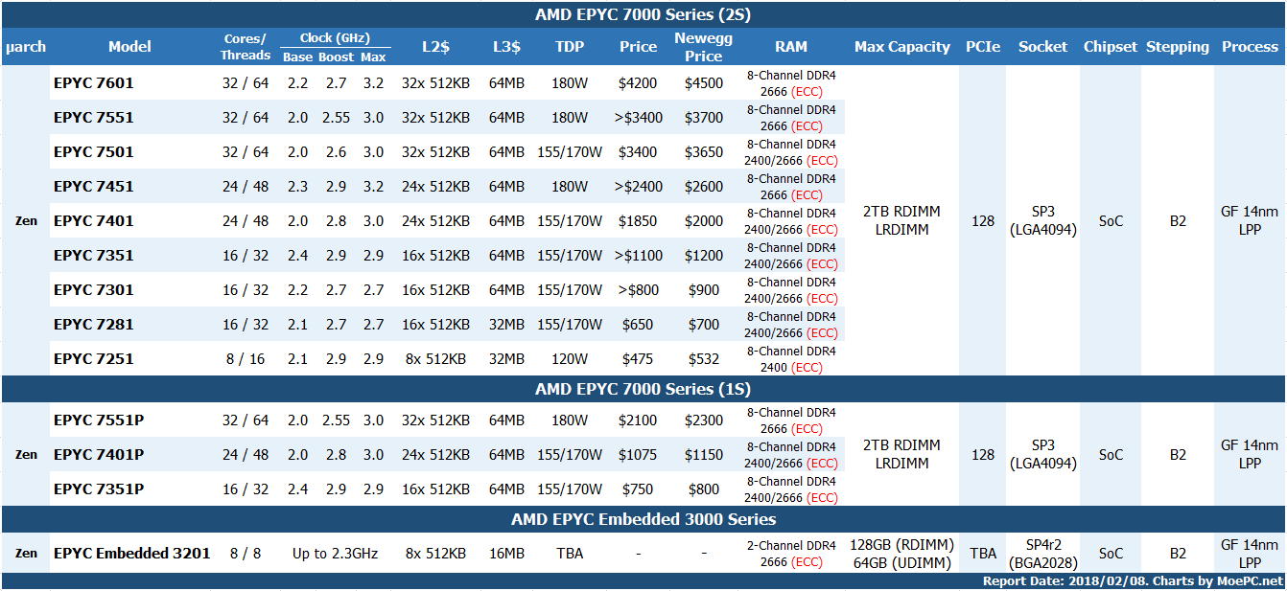Click the "8 / 8" cores/threads value
Viewport: 1287px width, 591px height.
click(x=246, y=553)
